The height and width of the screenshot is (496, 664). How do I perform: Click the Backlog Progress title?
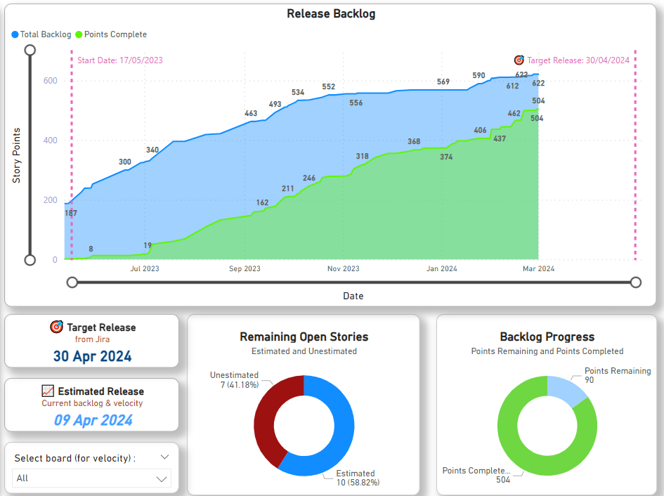tap(547, 337)
